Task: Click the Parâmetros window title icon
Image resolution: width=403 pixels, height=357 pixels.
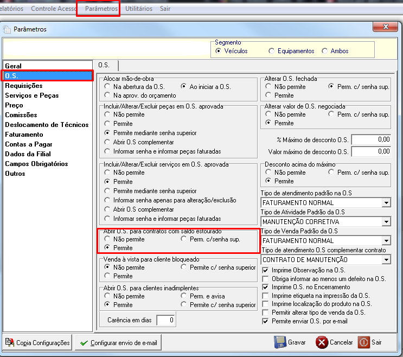Action: coord(7,29)
